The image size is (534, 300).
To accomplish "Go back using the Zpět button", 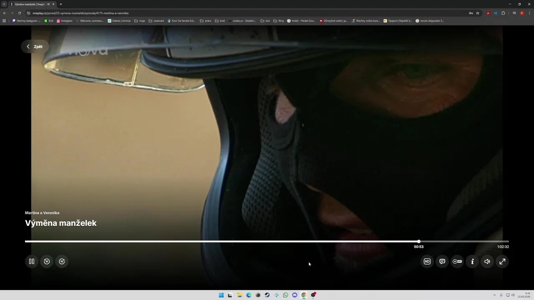I will (x=35, y=47).
